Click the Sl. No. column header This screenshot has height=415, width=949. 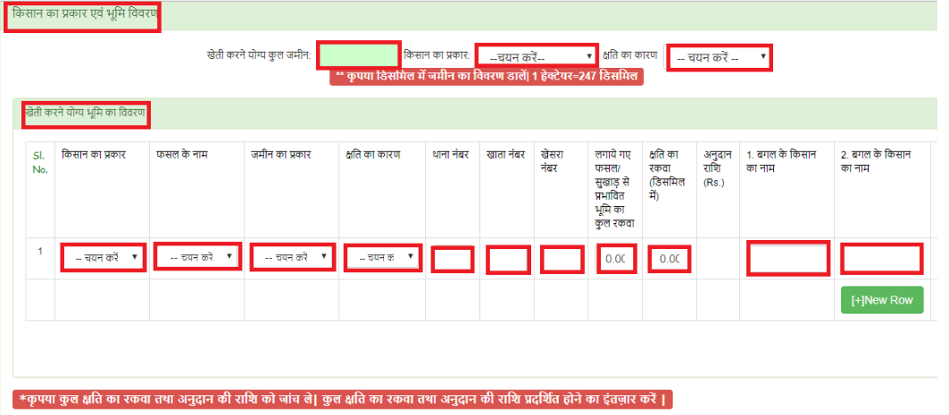tap(40, 162)
